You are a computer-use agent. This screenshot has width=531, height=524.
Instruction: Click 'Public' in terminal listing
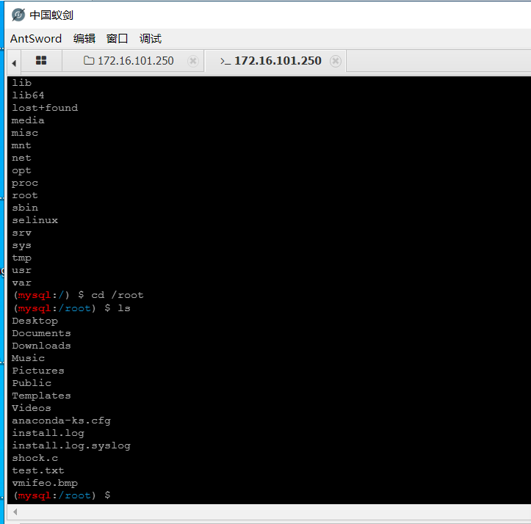[x=32, y=383]
